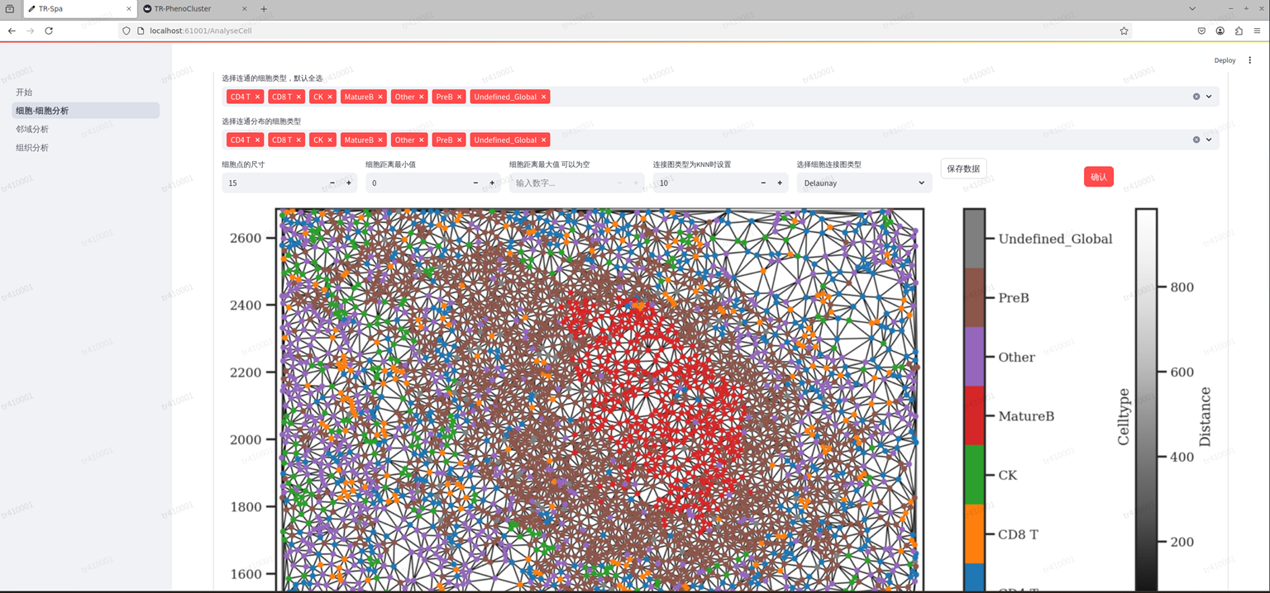1270x593 pixels.
Task: Remove the CD4 T tag from connected cell types
Action: pos(257,97)
